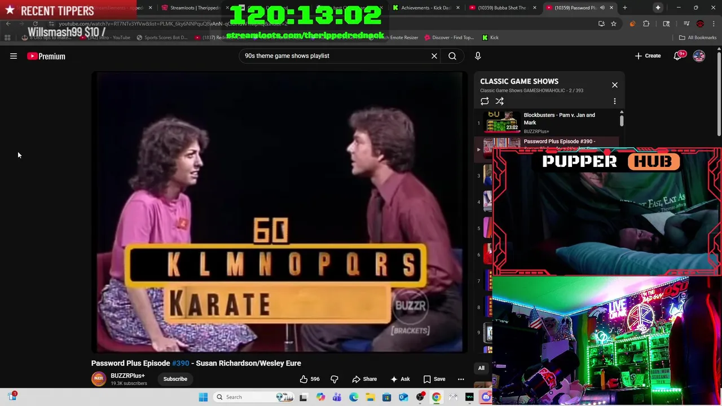Image resolution: width=722 pixels, height=406 pixels.
Task: Open the YouTube guide hamburger menu
Action: tap(14, 56)
